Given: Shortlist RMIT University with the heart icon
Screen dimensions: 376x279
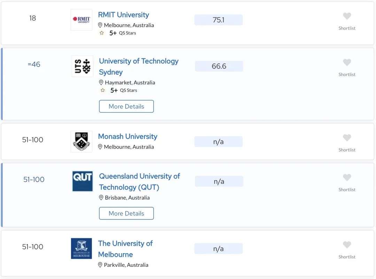Looking at the screenshot, I should pyautogui.click(x=347, y=16).
